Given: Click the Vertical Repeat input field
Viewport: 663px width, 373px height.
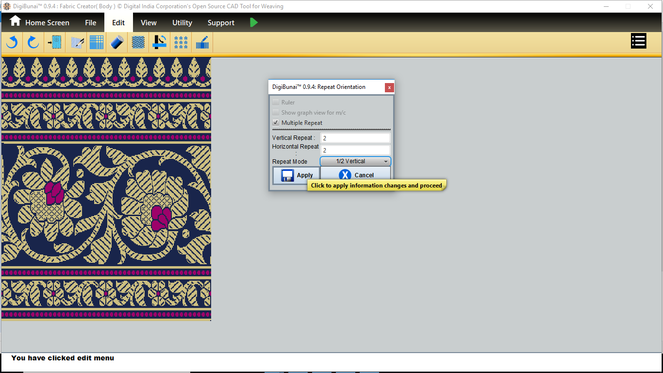Looking at the screenshot, I should click(355, 138).
